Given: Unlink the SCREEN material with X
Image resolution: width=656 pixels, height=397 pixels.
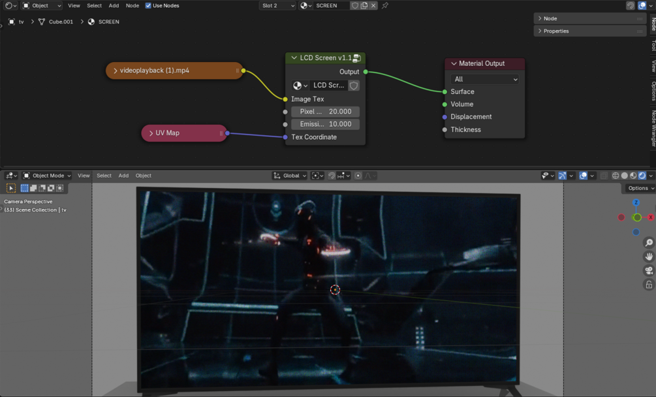Looking at the screenshot, I should [x=373, y=5].
